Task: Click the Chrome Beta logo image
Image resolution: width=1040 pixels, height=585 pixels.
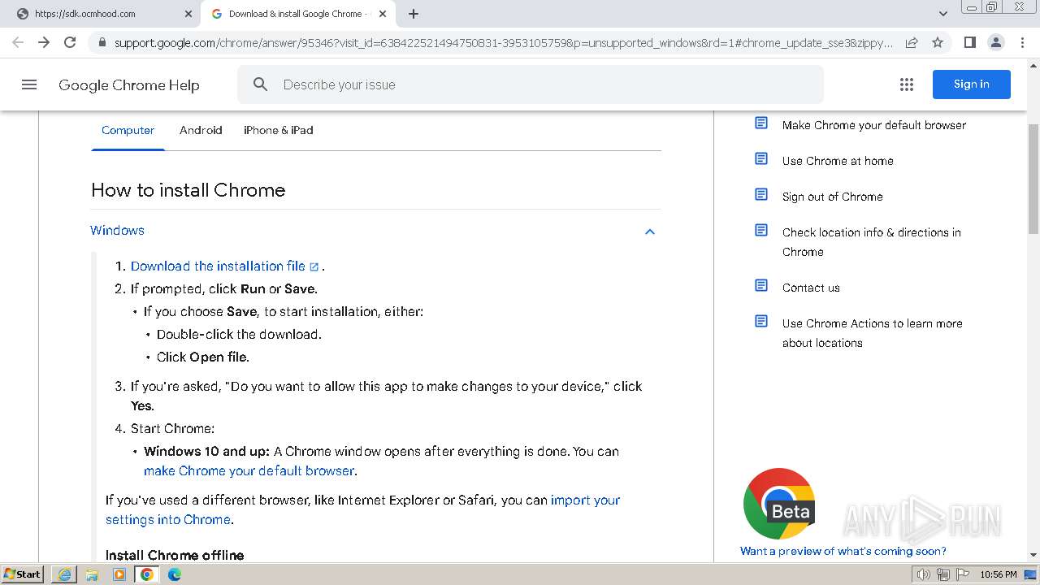Action: click(x=779, y=503)
